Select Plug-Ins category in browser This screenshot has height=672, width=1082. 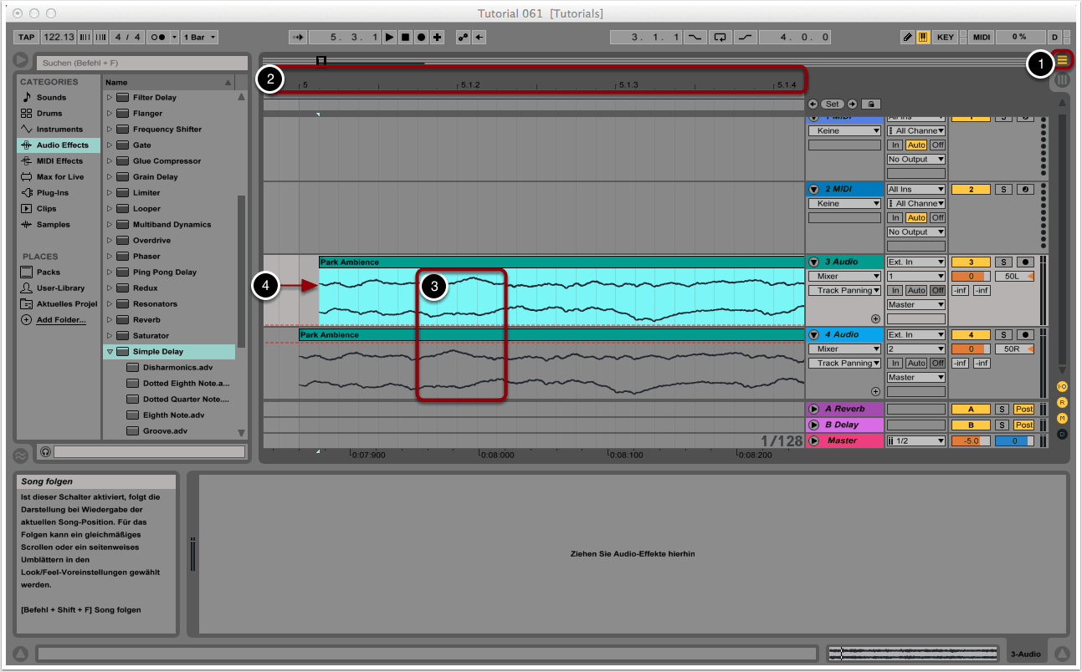[52, 193]
